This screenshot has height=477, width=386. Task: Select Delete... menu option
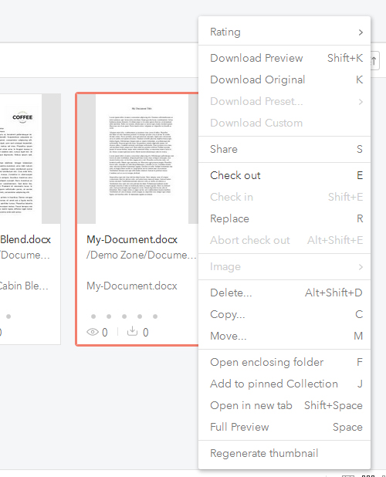pos(284,293)
